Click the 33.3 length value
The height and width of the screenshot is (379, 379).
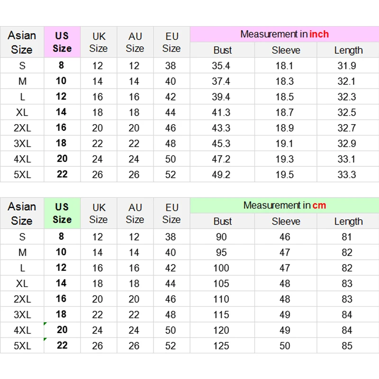347,174
